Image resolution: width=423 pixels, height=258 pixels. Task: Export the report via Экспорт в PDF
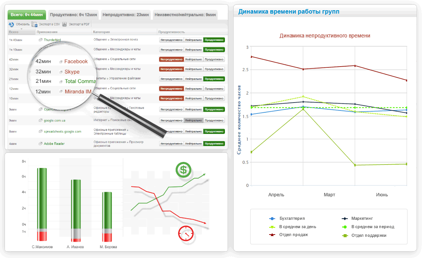pos(76,24)
